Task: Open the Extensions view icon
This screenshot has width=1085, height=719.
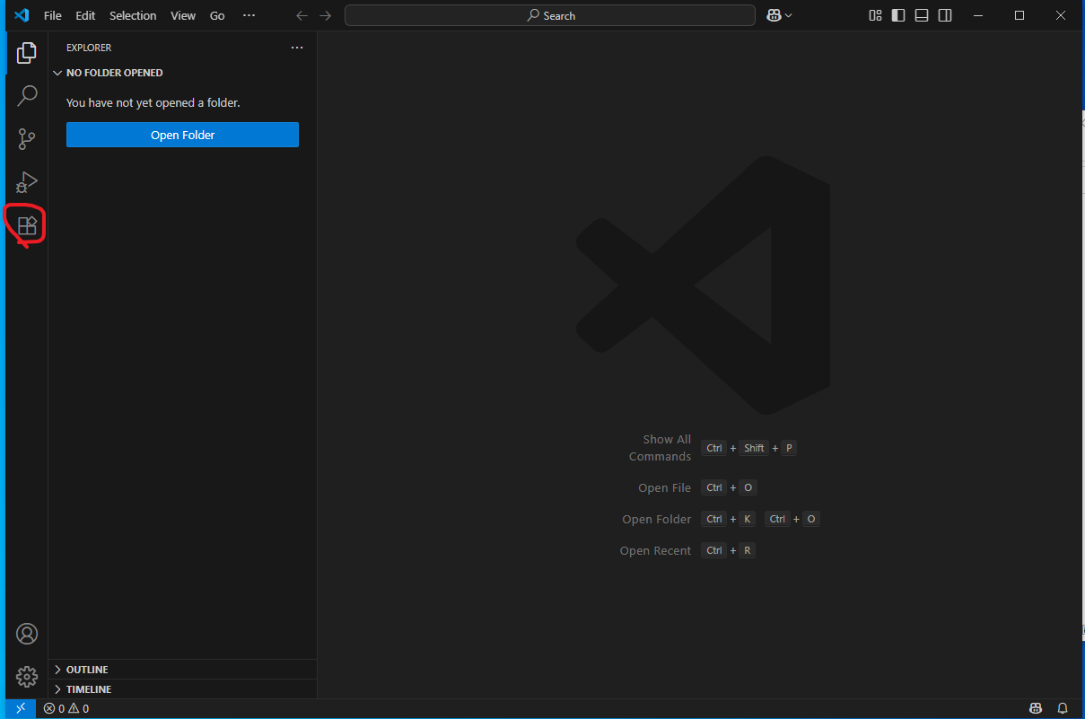Action: click(27, 225)
